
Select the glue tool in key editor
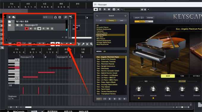[x=83, y=44]
